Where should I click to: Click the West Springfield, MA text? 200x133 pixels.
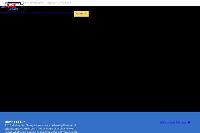click(34, 3)
